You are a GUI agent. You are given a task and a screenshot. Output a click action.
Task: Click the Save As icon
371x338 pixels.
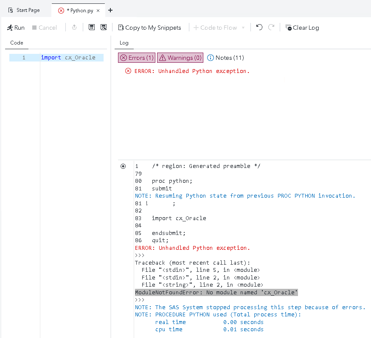tap(104, 28)
